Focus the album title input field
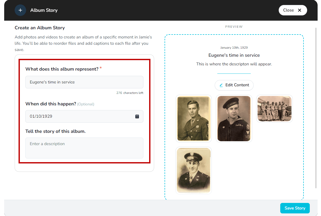This screenshot has height=216, width=321. [x=84, y=82]
